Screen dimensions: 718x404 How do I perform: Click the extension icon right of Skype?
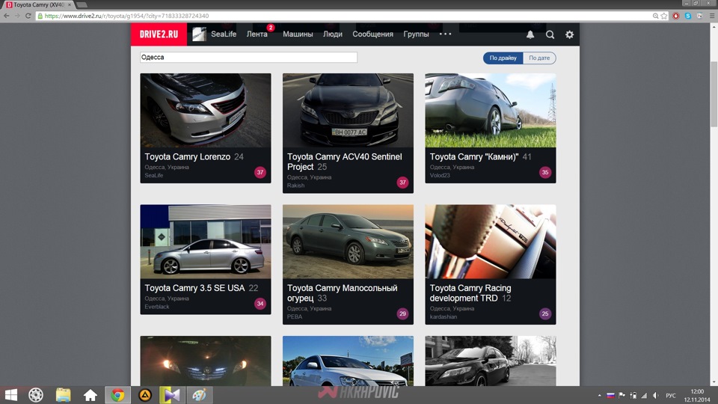tap(700, 16)
